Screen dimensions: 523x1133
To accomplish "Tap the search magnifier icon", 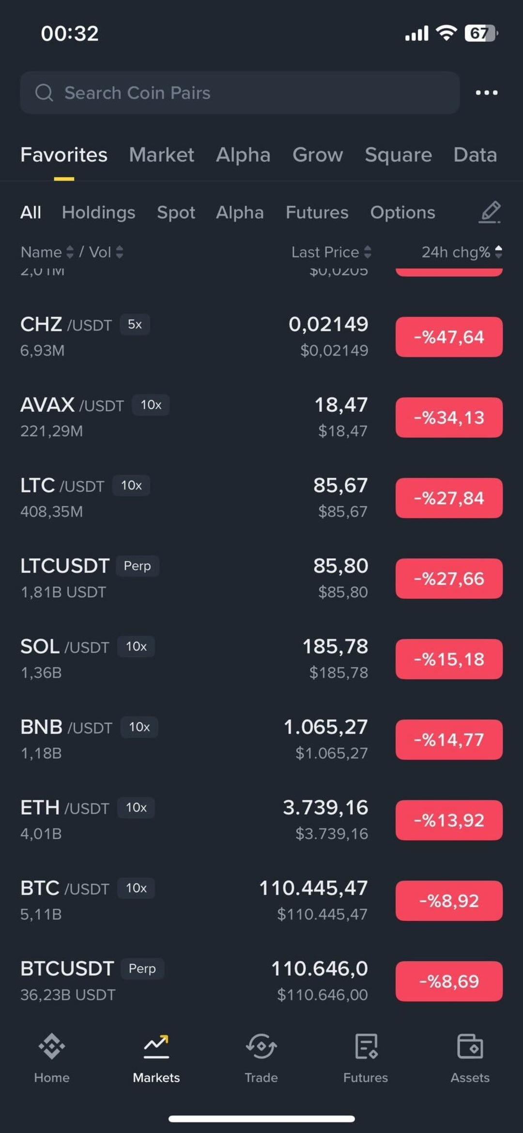I will coord(44,93).
